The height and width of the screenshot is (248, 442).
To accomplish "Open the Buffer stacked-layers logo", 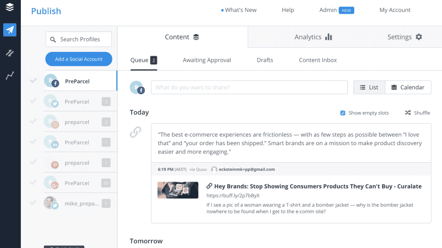I will (x=10, y=7).
